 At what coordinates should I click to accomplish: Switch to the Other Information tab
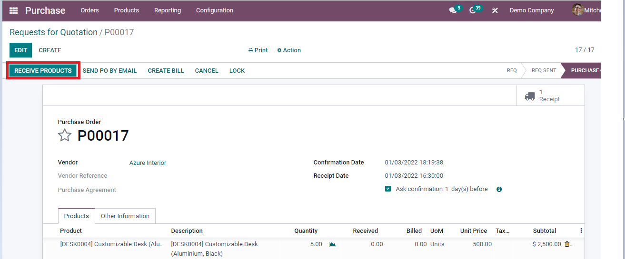(x=125, y=216)
